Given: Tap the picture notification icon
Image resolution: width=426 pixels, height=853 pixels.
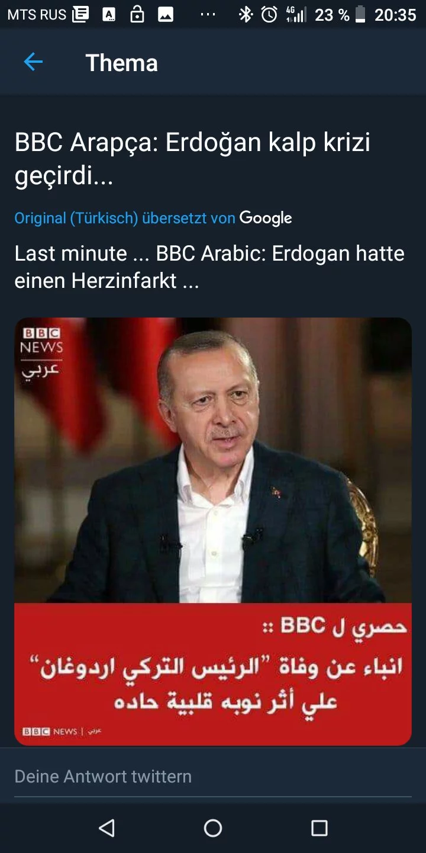Looking at the screenshot, I should [166, 15].
